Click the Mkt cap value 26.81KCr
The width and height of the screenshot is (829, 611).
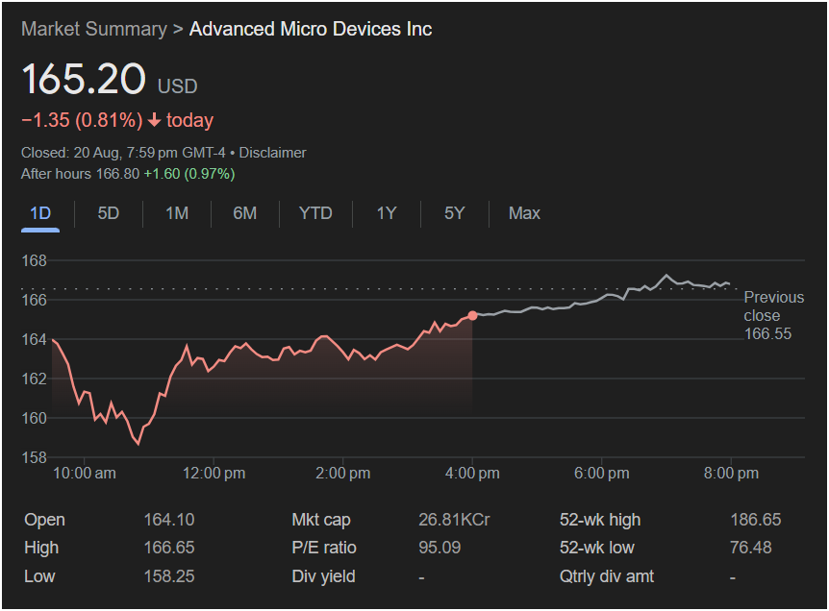tap(454, 520)
